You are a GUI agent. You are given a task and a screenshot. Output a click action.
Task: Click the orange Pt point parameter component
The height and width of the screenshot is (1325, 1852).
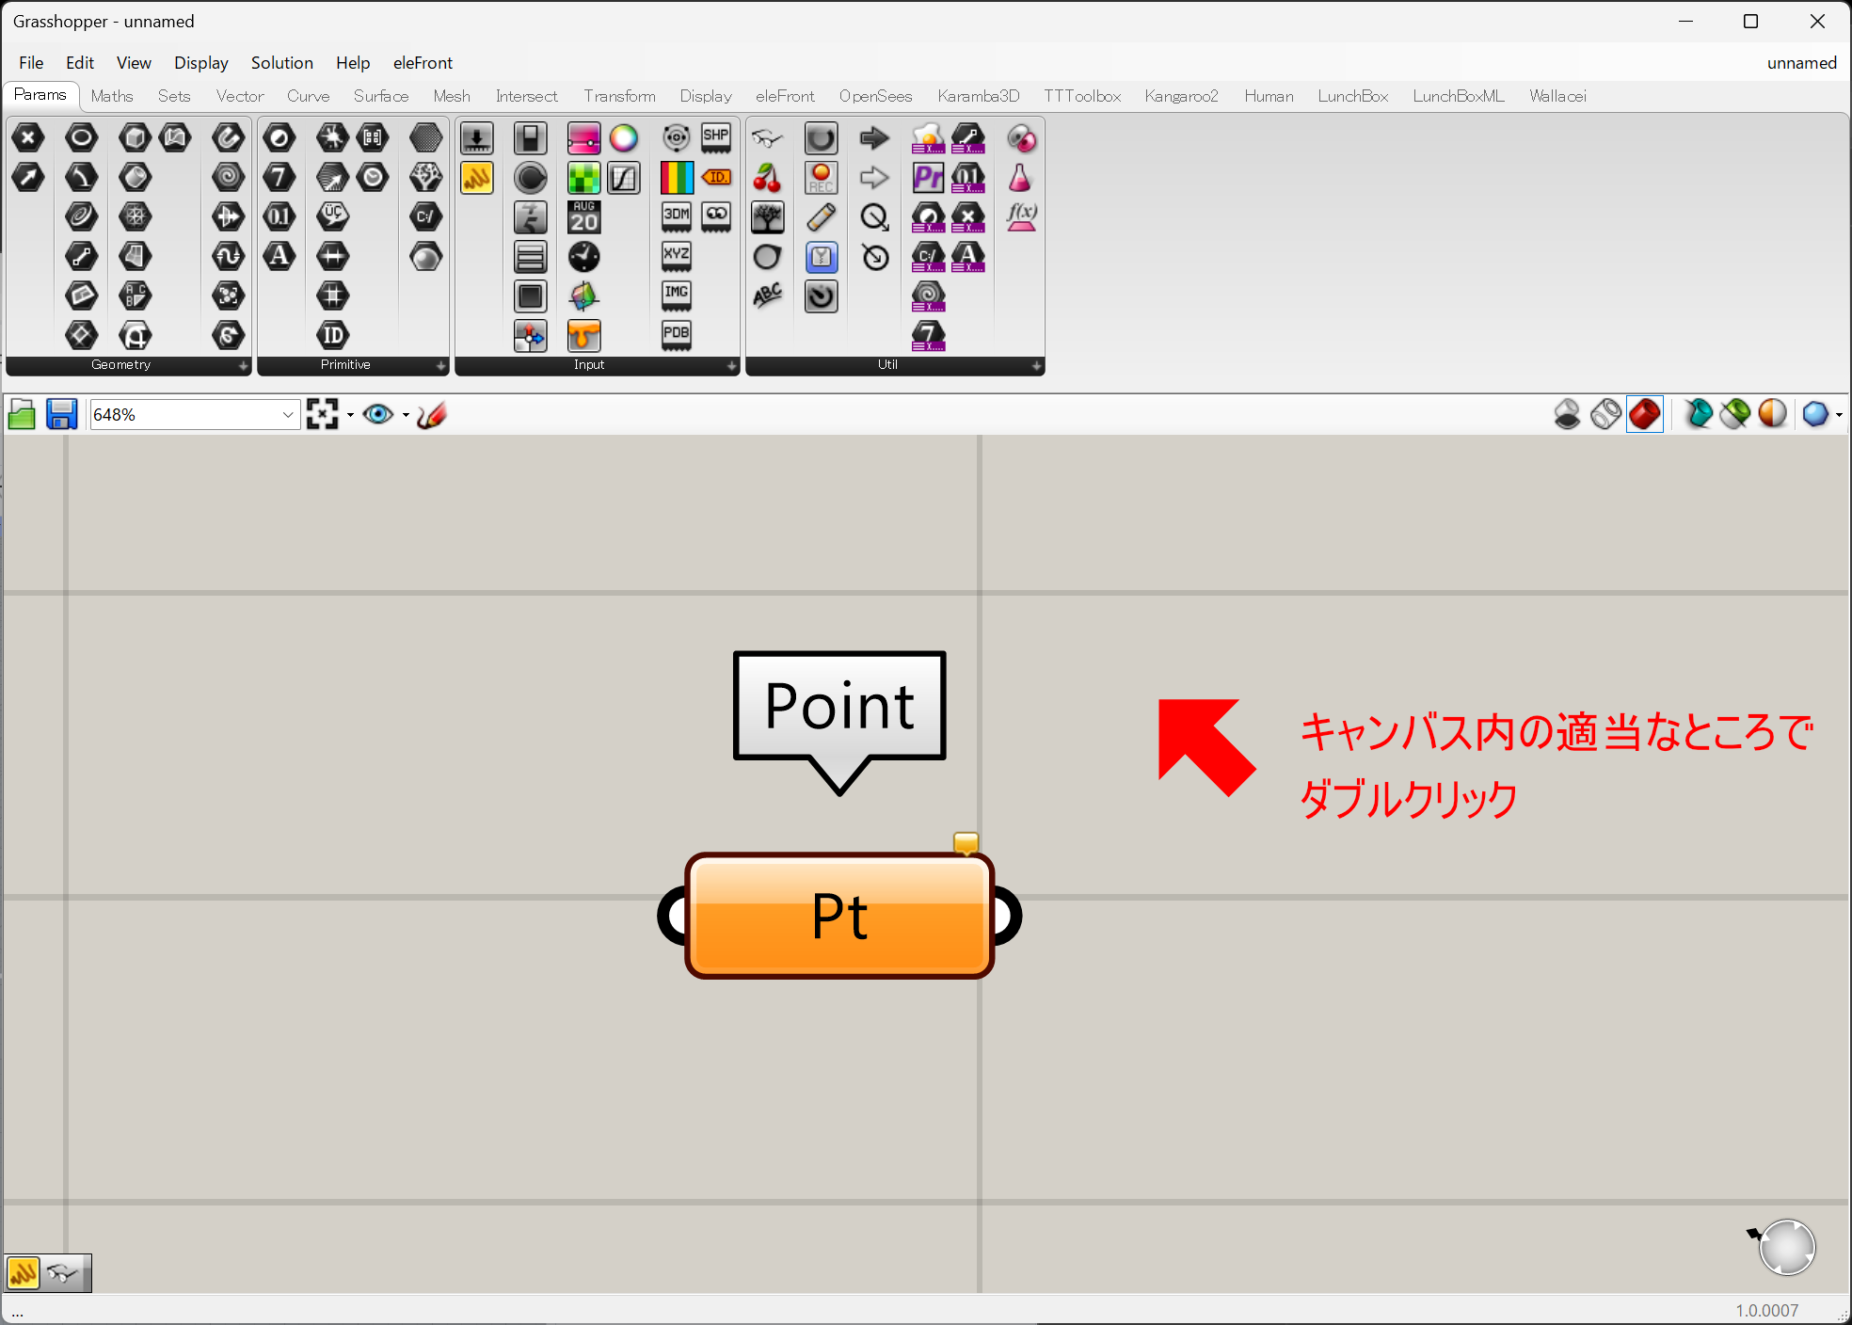(x=838, y=917)
